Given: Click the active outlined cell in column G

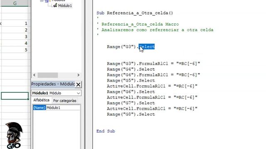Looking at the screenshot, I should [15, 96].
